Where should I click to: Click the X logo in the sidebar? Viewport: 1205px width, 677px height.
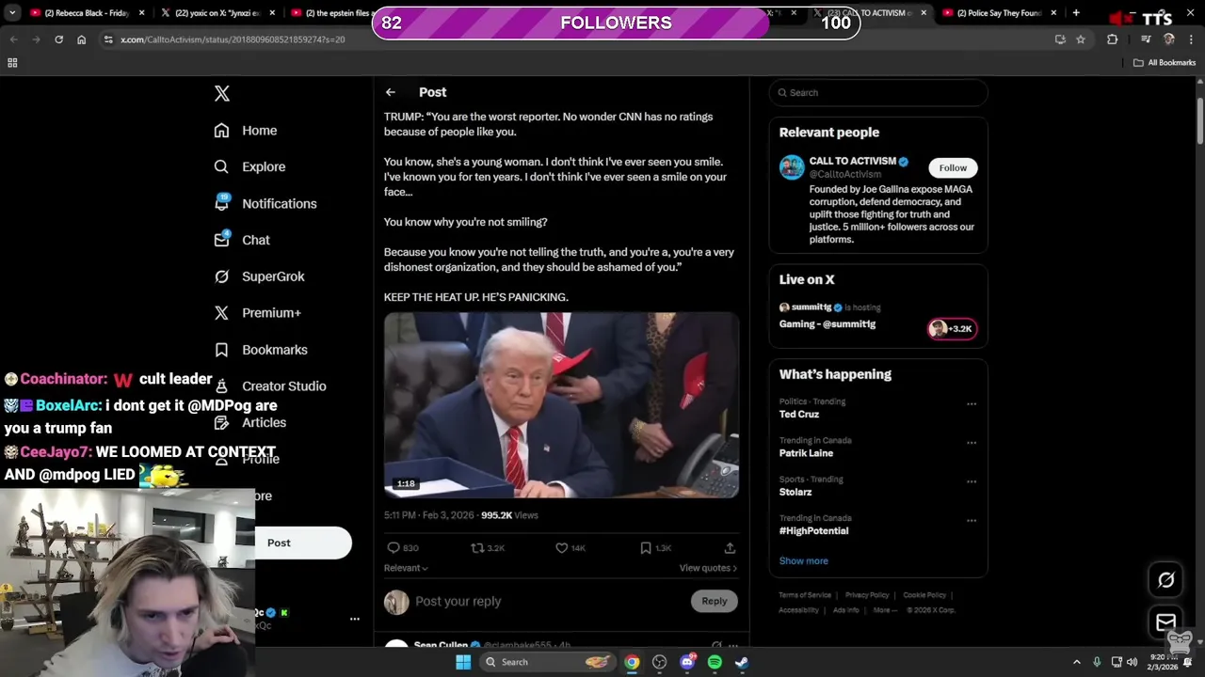pyautogui.click(x=222, y=93)
